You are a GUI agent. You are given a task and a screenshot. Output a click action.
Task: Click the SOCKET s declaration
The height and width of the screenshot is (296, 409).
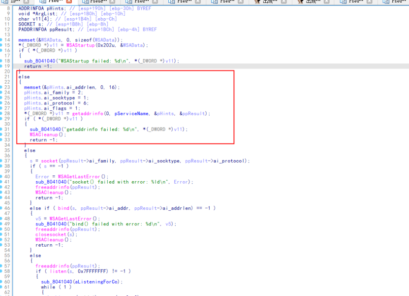point(31,24)
